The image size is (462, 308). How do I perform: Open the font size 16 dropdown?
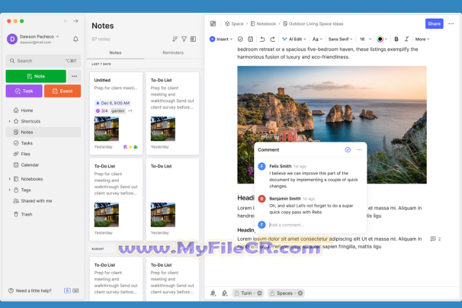click(365, 39)
